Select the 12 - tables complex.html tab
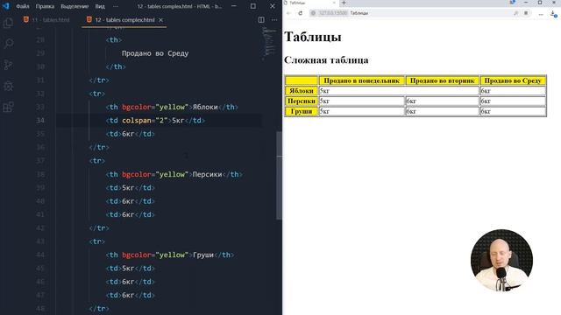Screen dimensions: 561x315 click(124, 20)
